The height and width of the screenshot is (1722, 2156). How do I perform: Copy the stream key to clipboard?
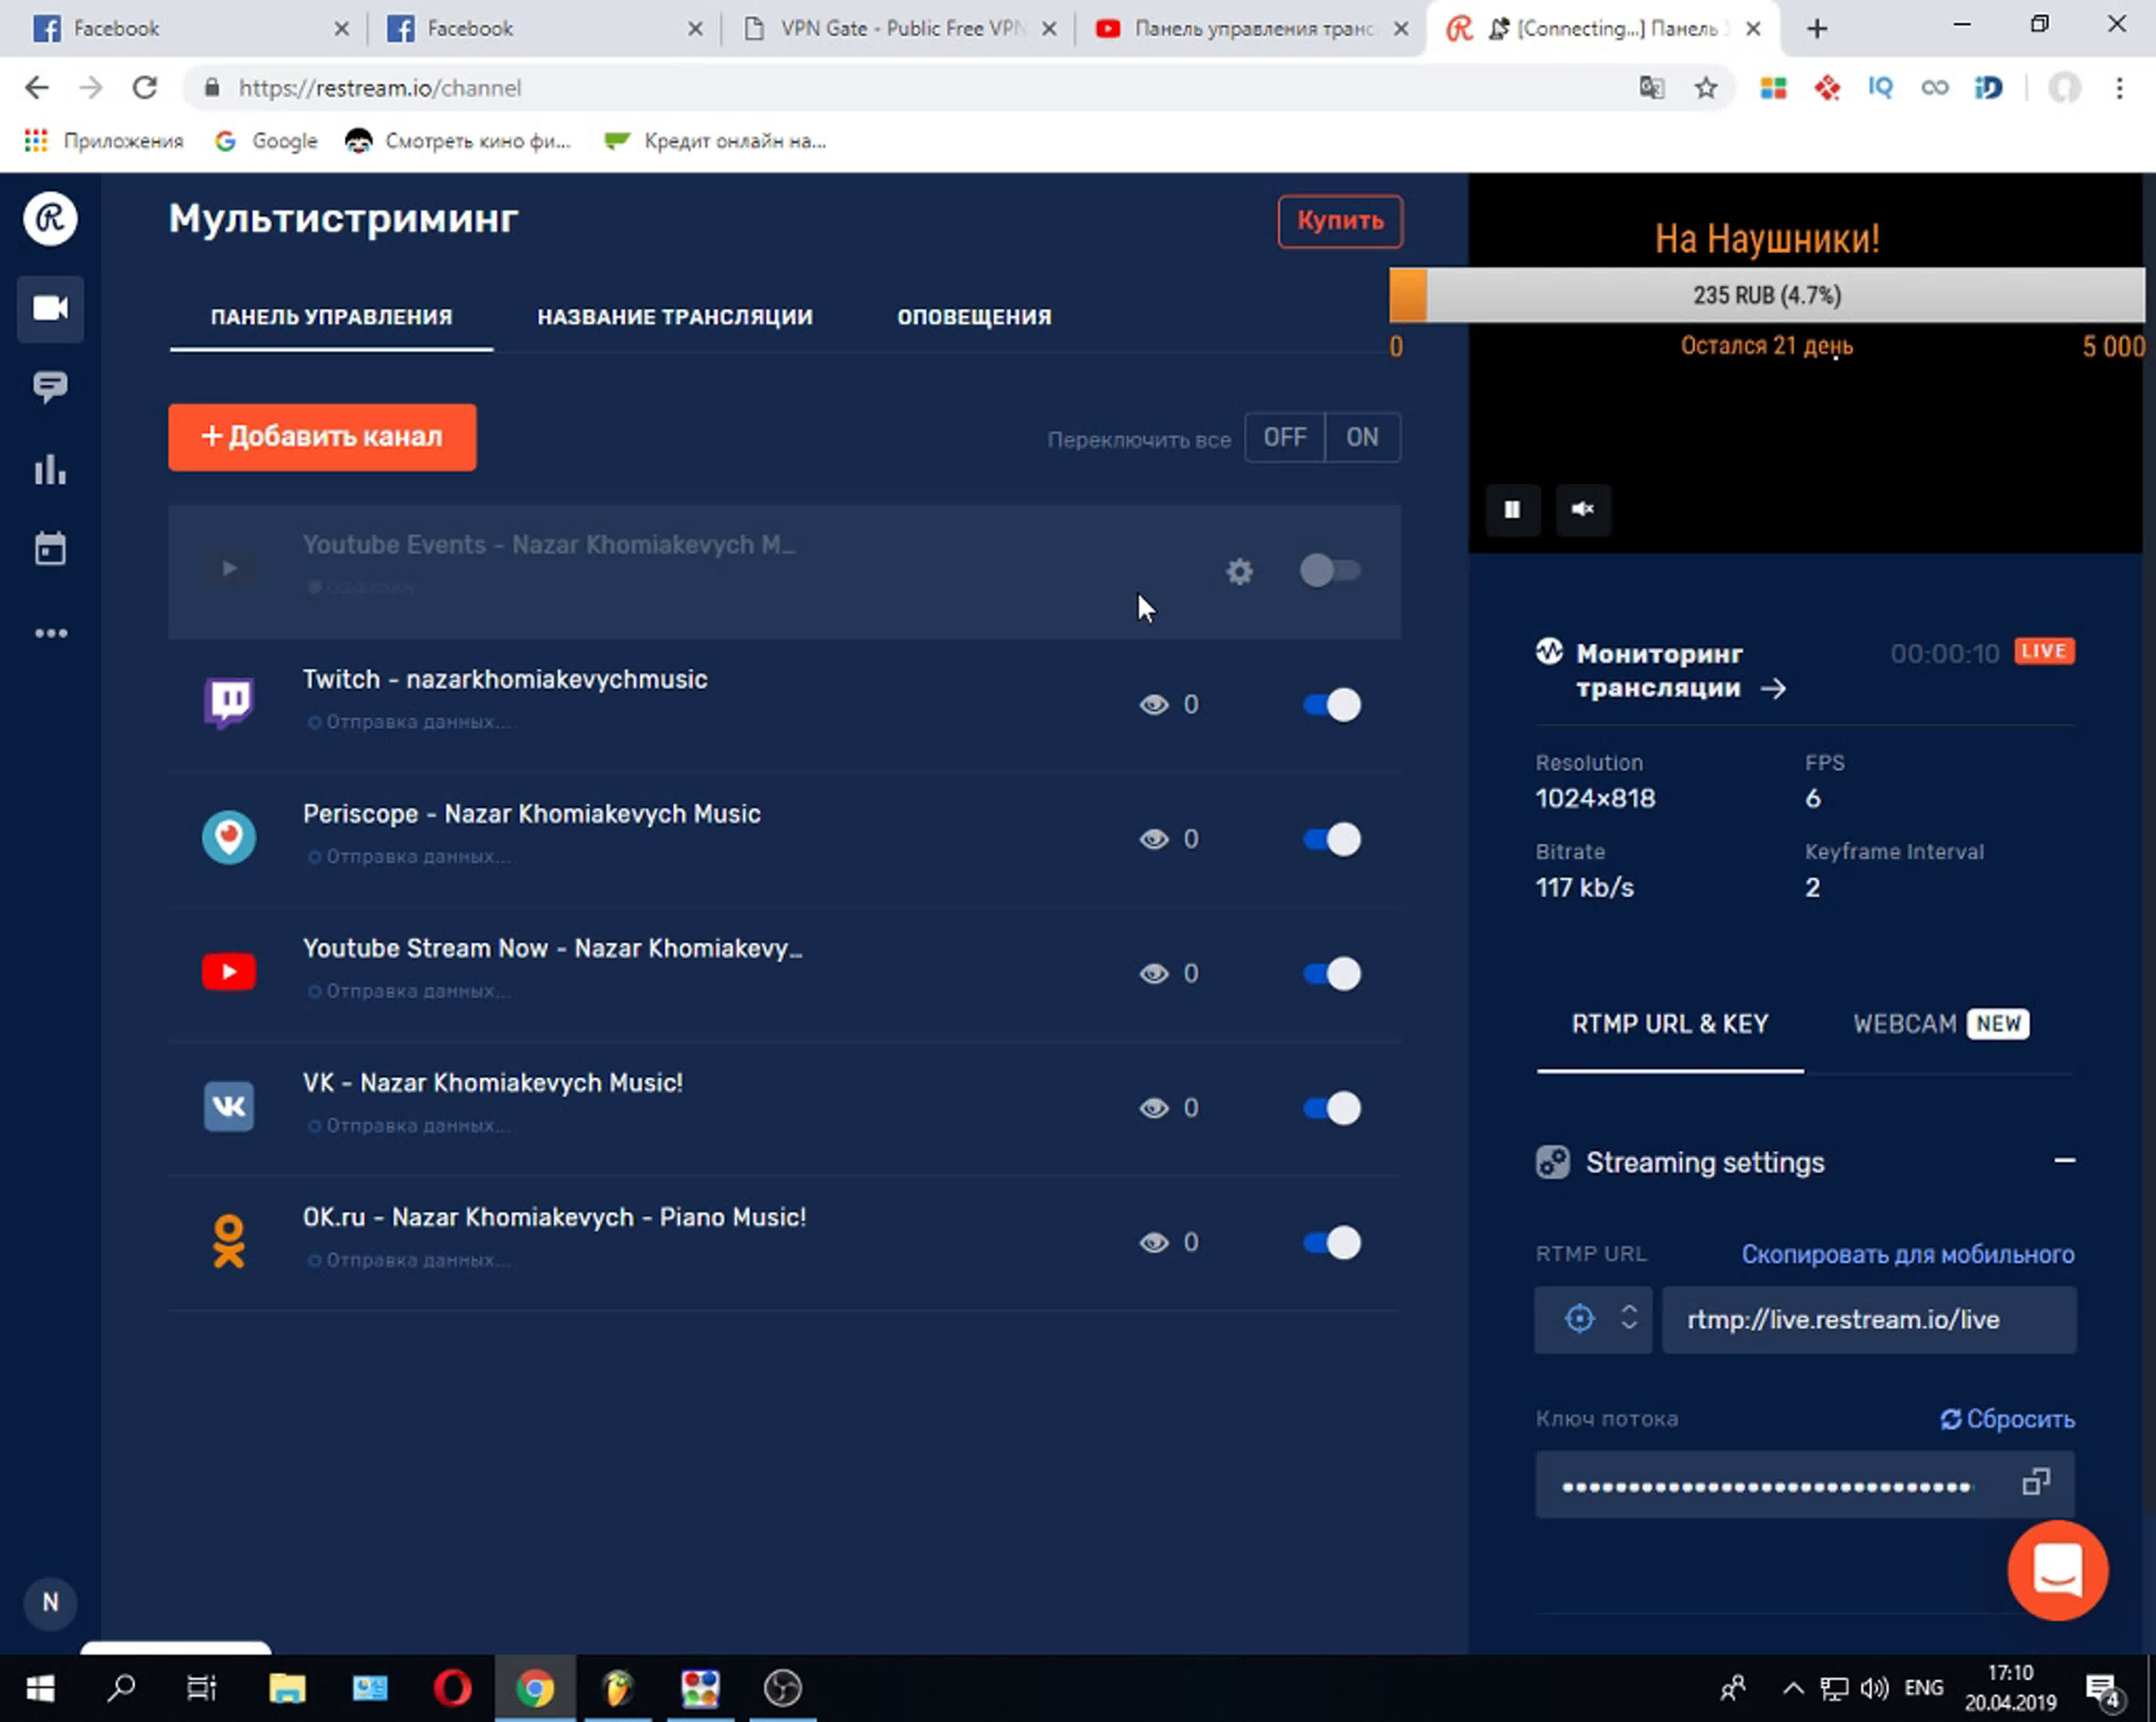tap(2036, 1482)
